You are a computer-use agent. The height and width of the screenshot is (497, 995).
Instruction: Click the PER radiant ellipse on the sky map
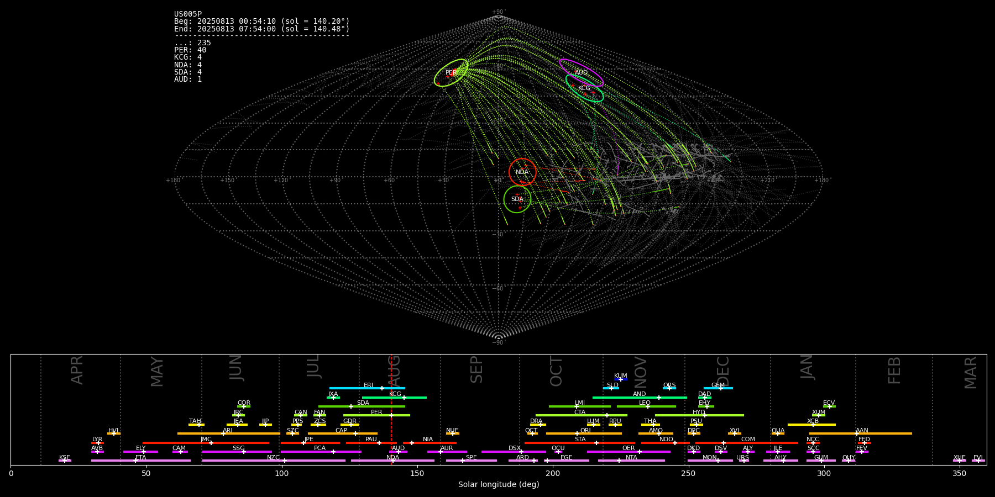coord(451,73)
